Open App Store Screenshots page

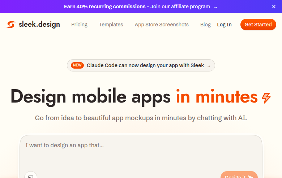[x=162, y=25]
